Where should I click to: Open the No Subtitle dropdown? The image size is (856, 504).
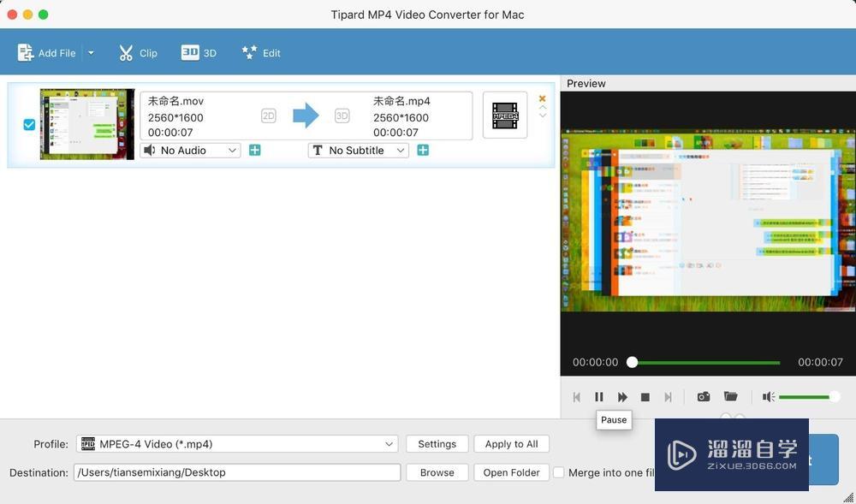(x=359, y=151)
